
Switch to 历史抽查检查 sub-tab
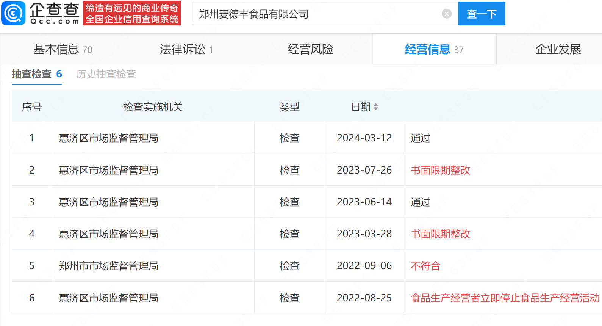point(106,74)
